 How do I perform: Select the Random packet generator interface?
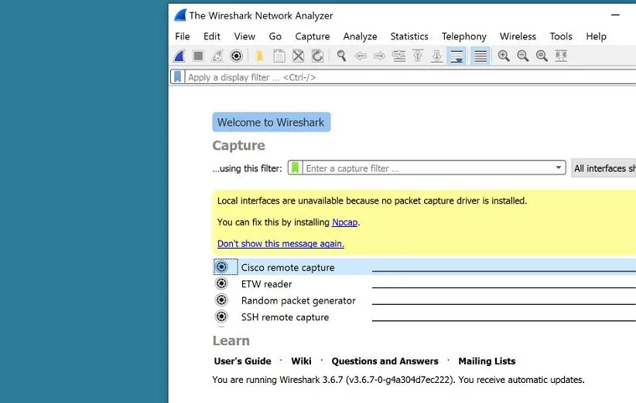point(298,301)
